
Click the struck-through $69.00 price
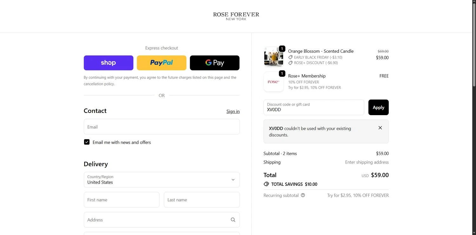[x=383, y=51]
